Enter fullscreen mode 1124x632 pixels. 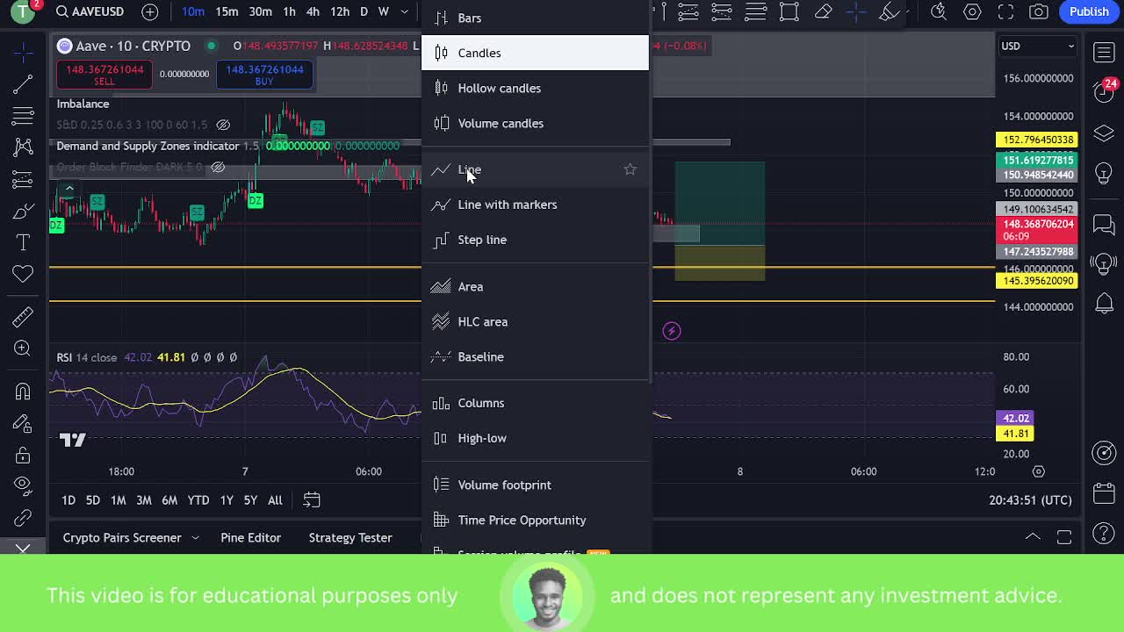pyautogui.click(x=1005, y=11)
